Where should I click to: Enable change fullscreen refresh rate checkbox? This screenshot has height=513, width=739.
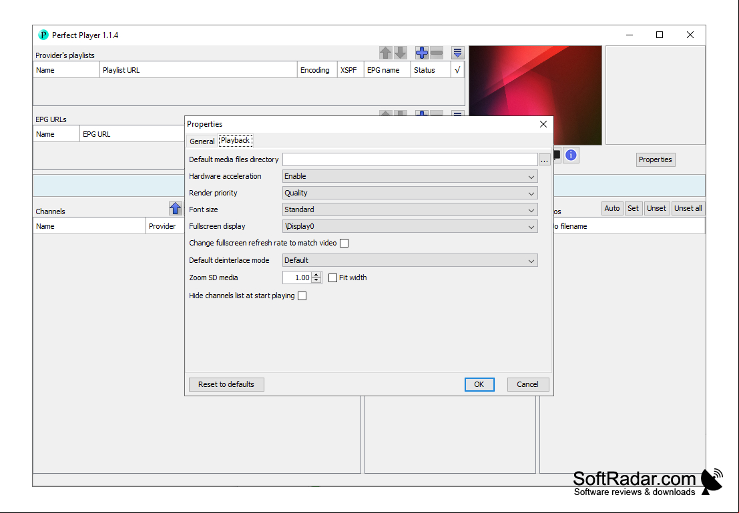(x=344, y=243)
